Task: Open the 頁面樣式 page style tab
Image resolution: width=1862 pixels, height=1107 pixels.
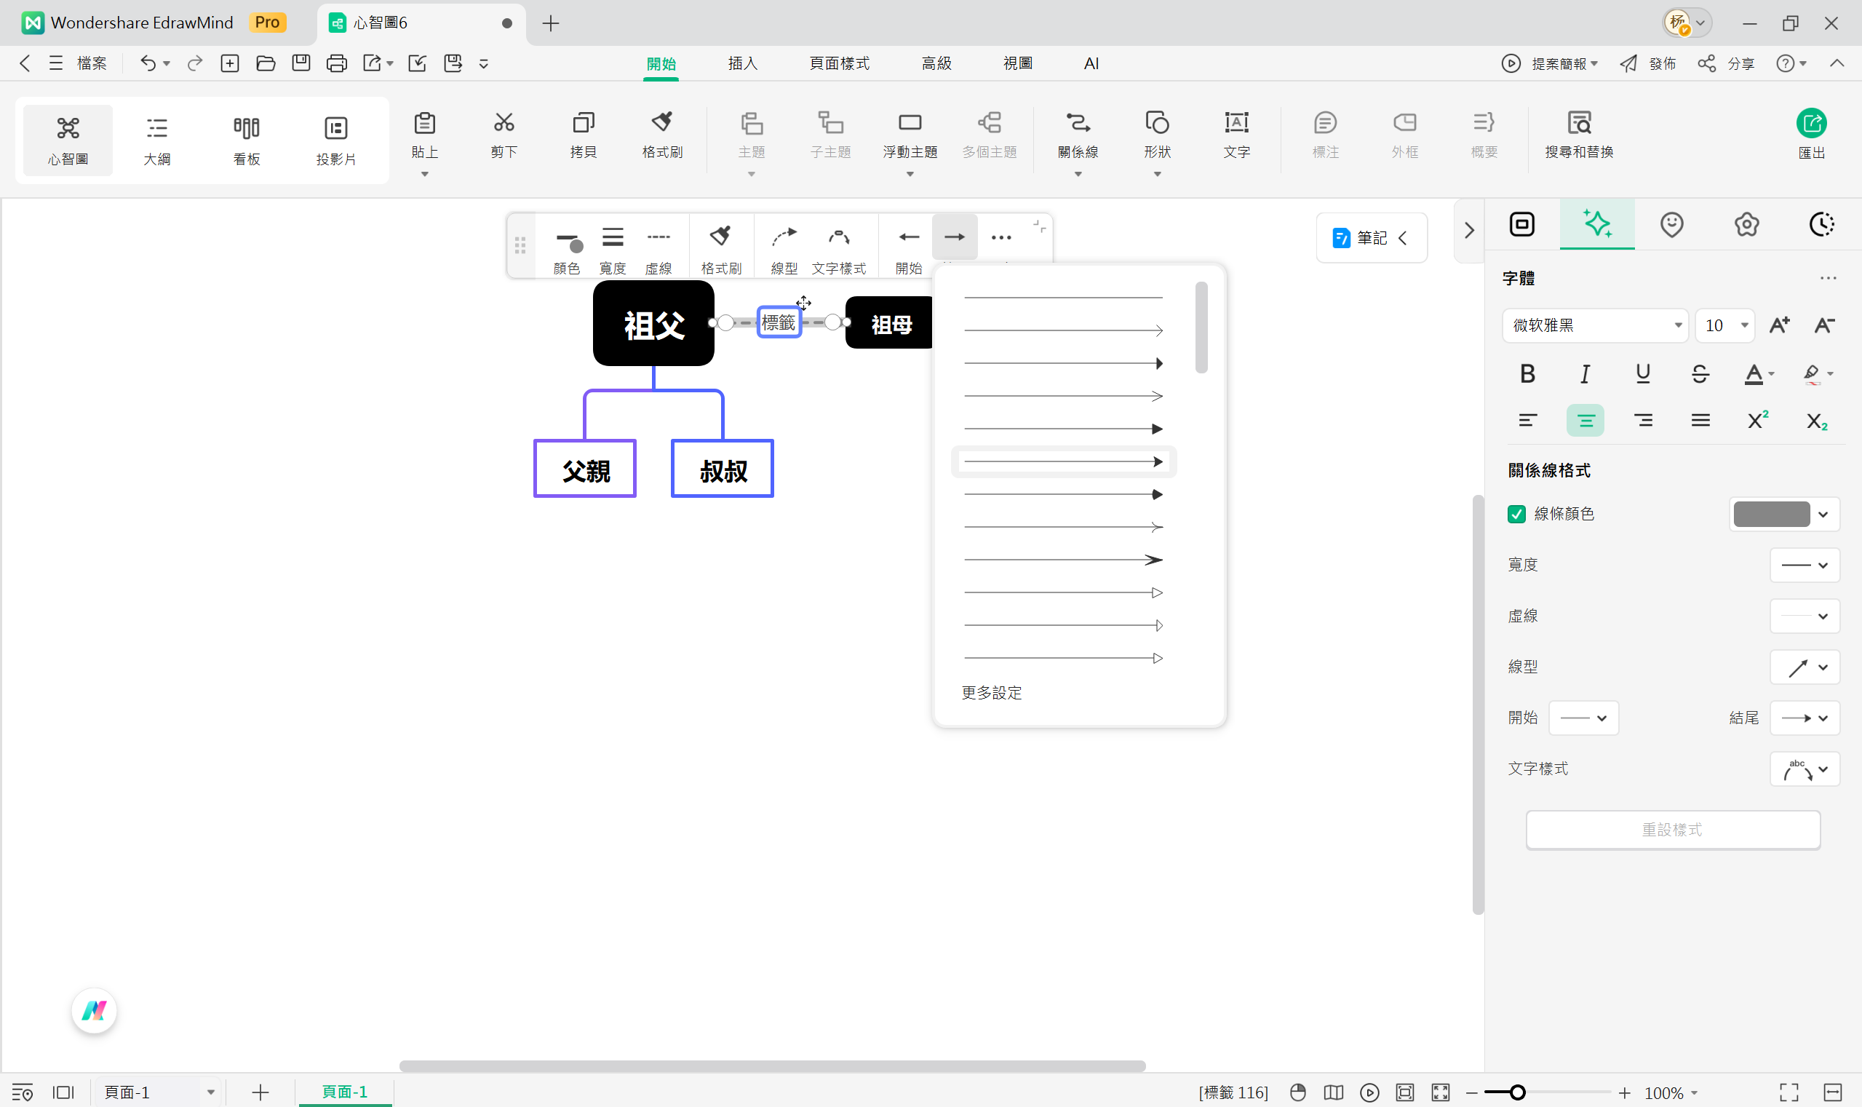Action: 839,63
